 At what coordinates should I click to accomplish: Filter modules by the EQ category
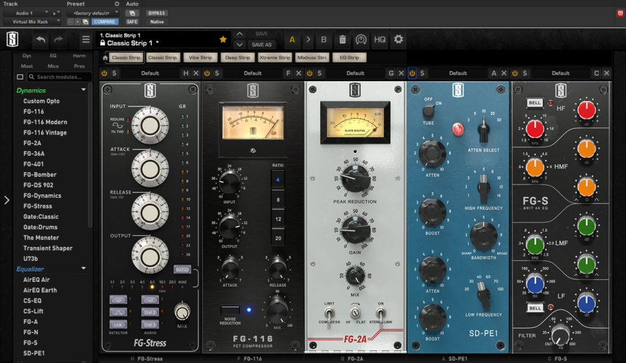pos(53,56)
